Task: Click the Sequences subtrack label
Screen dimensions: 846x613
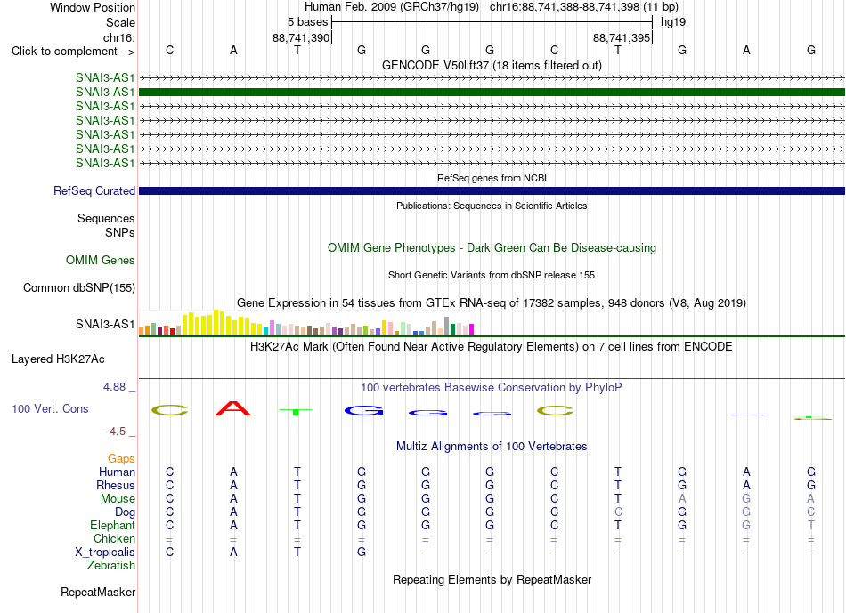Action: [106, 218]
